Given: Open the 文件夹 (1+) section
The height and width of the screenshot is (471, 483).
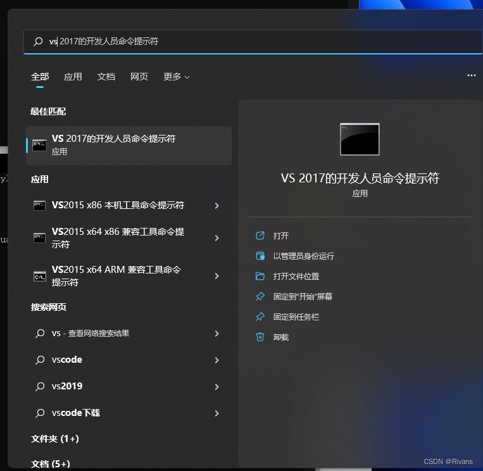Looking at the screenshot, I should (55, 439).
